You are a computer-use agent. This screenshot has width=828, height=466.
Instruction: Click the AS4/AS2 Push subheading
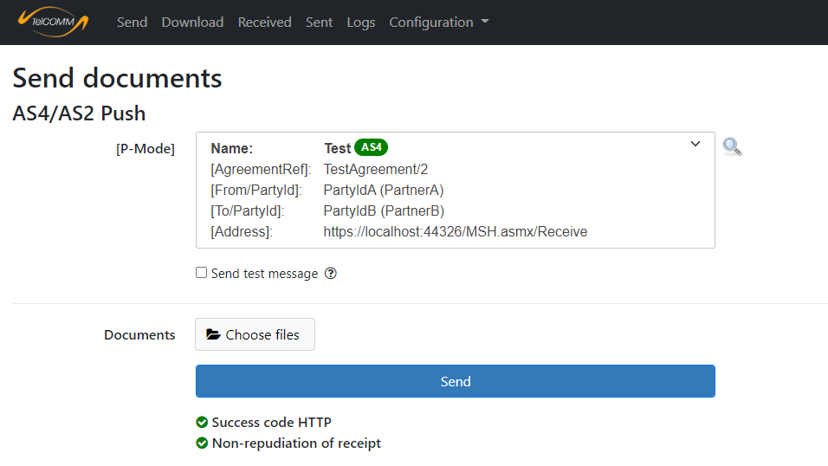tap(79, 113)
